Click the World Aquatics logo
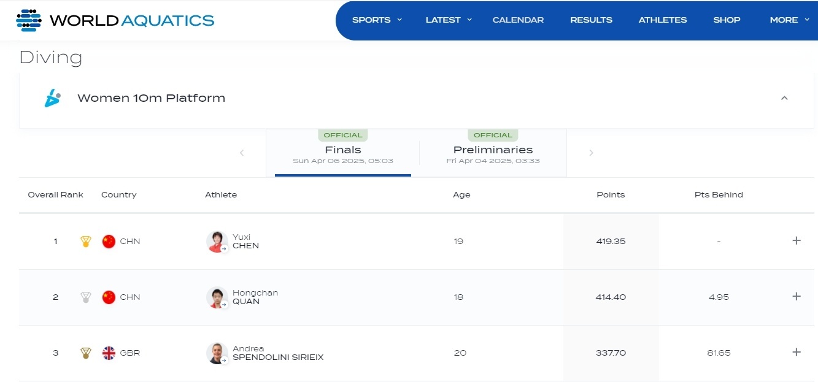Viewport: 818px width, 382px height. (x=115, y=20)
